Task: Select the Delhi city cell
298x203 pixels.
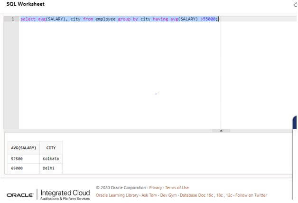Action: pos(51,168)
